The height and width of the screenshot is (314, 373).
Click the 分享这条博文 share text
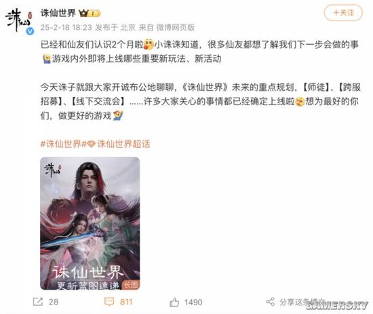302,302
